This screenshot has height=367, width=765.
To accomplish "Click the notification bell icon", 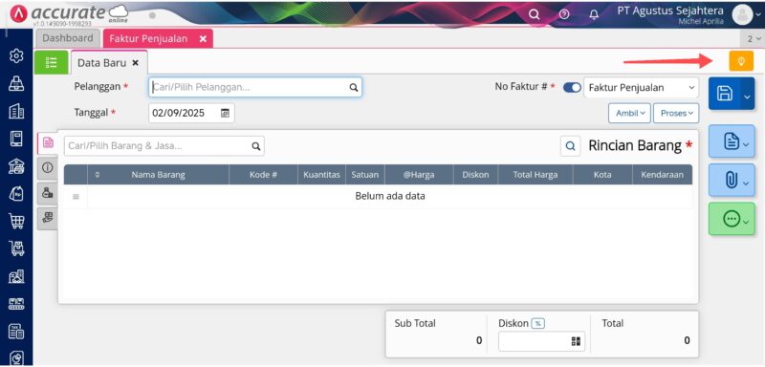I will [594, 14].
